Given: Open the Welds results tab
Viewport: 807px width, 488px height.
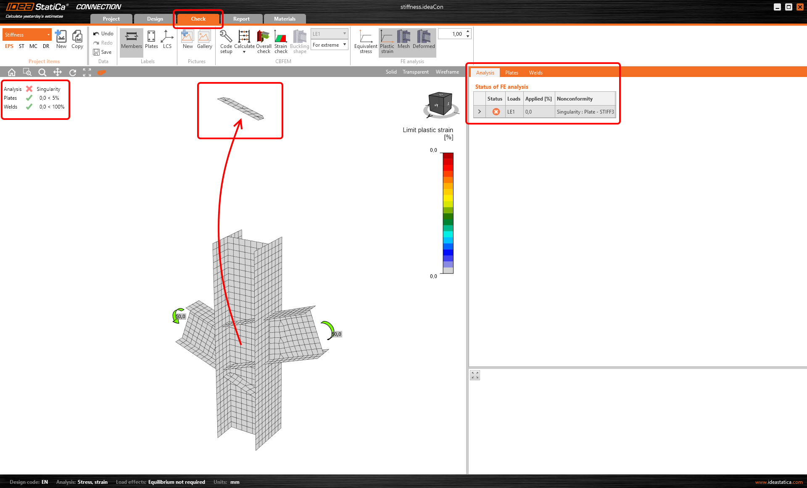Looking at the screenshot, I should coord(535,73).
